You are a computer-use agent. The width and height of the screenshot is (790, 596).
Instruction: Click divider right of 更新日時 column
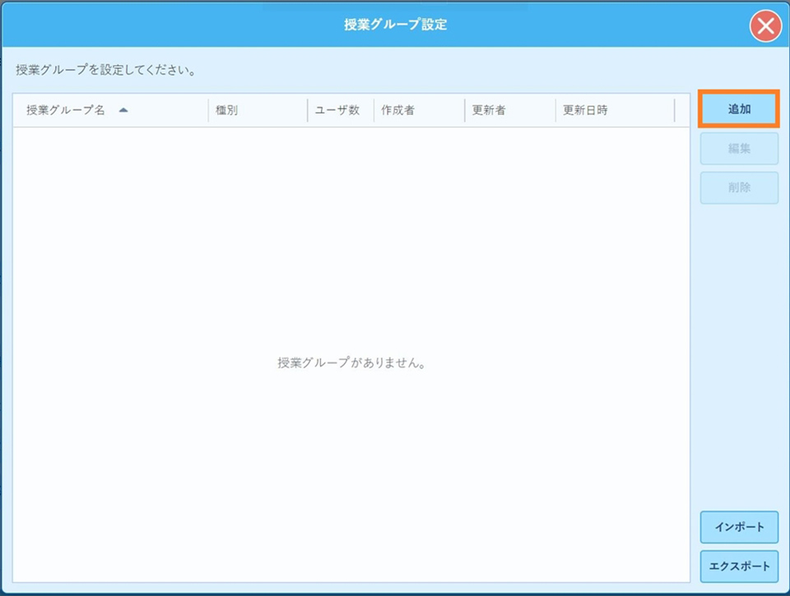[x=674, y=110]
